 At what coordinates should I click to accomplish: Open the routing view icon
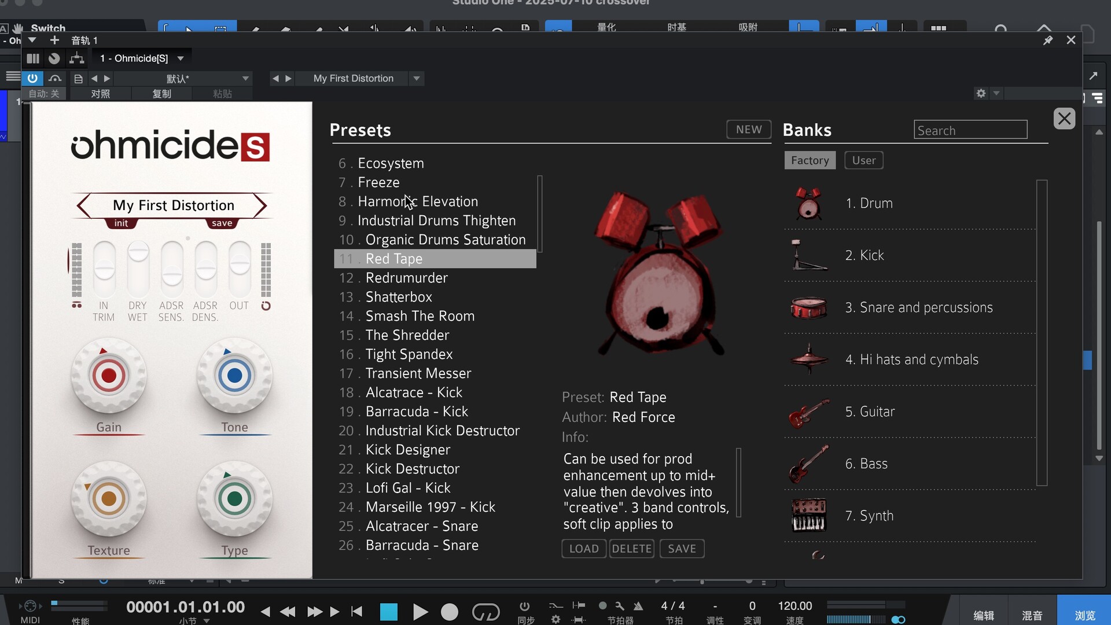(76, 58)
